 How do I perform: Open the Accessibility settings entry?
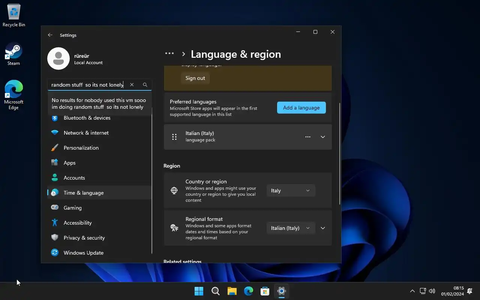[99, 223]
